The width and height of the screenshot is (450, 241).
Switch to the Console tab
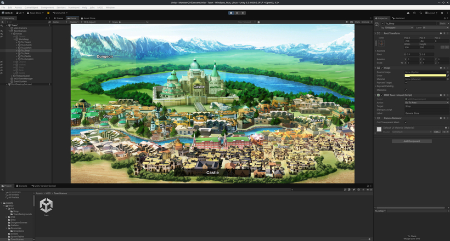pos(21,186)
